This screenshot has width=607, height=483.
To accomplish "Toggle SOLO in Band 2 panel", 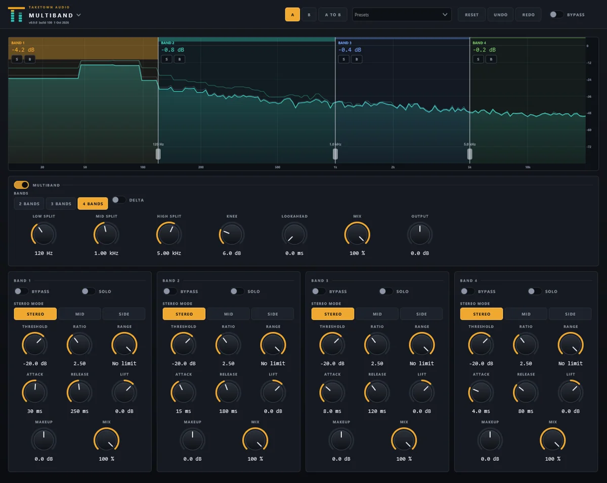I will click(x=237, y=291).
